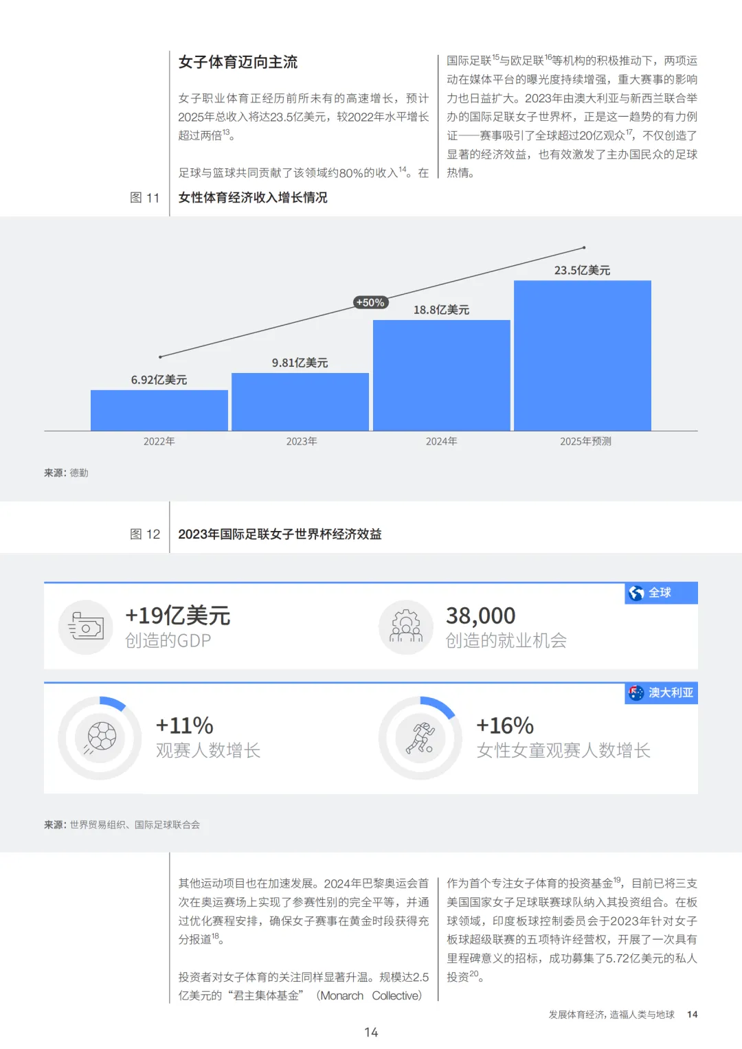The width and height of the screenshot is (742, 1049).
Task: Click the 观赛人数增长 caption
Action: [x=208, y=751]
